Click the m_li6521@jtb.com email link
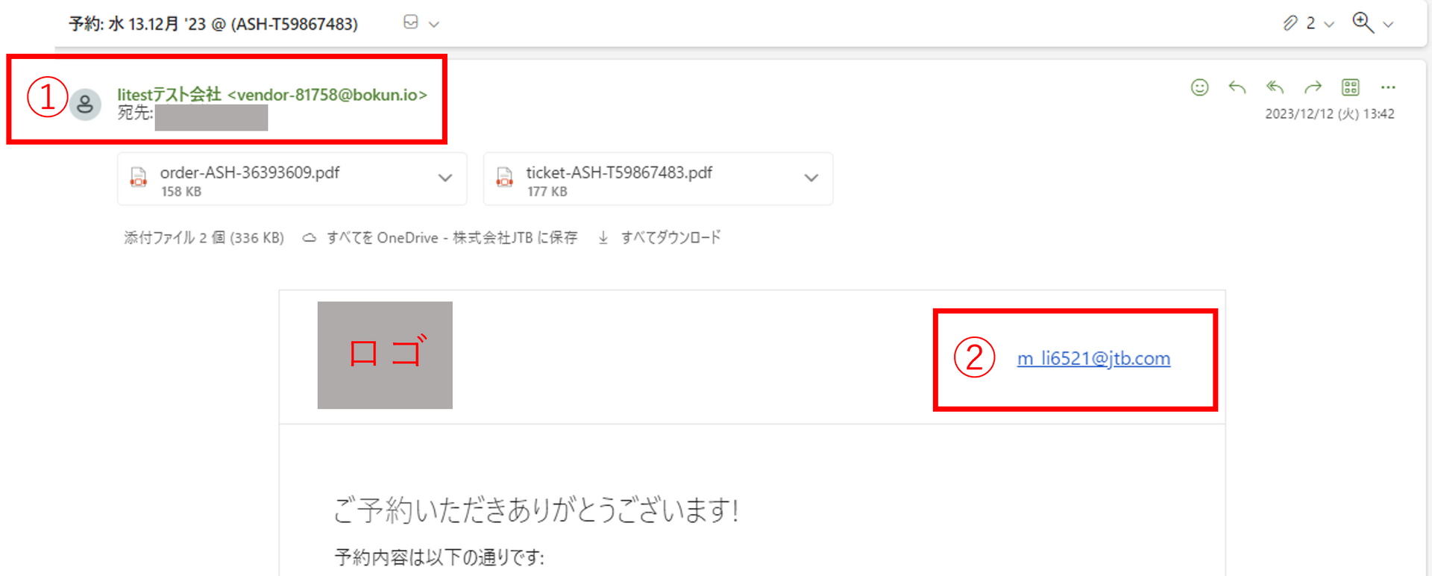This screenshot has width=1432, height=576. (x=1093, y=359)
